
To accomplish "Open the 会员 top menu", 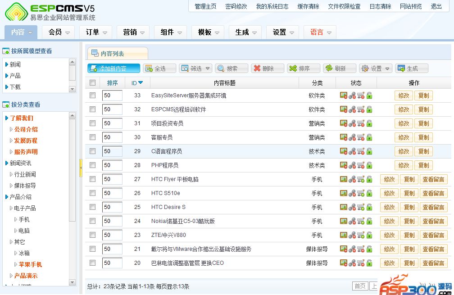I will (59, 32).
